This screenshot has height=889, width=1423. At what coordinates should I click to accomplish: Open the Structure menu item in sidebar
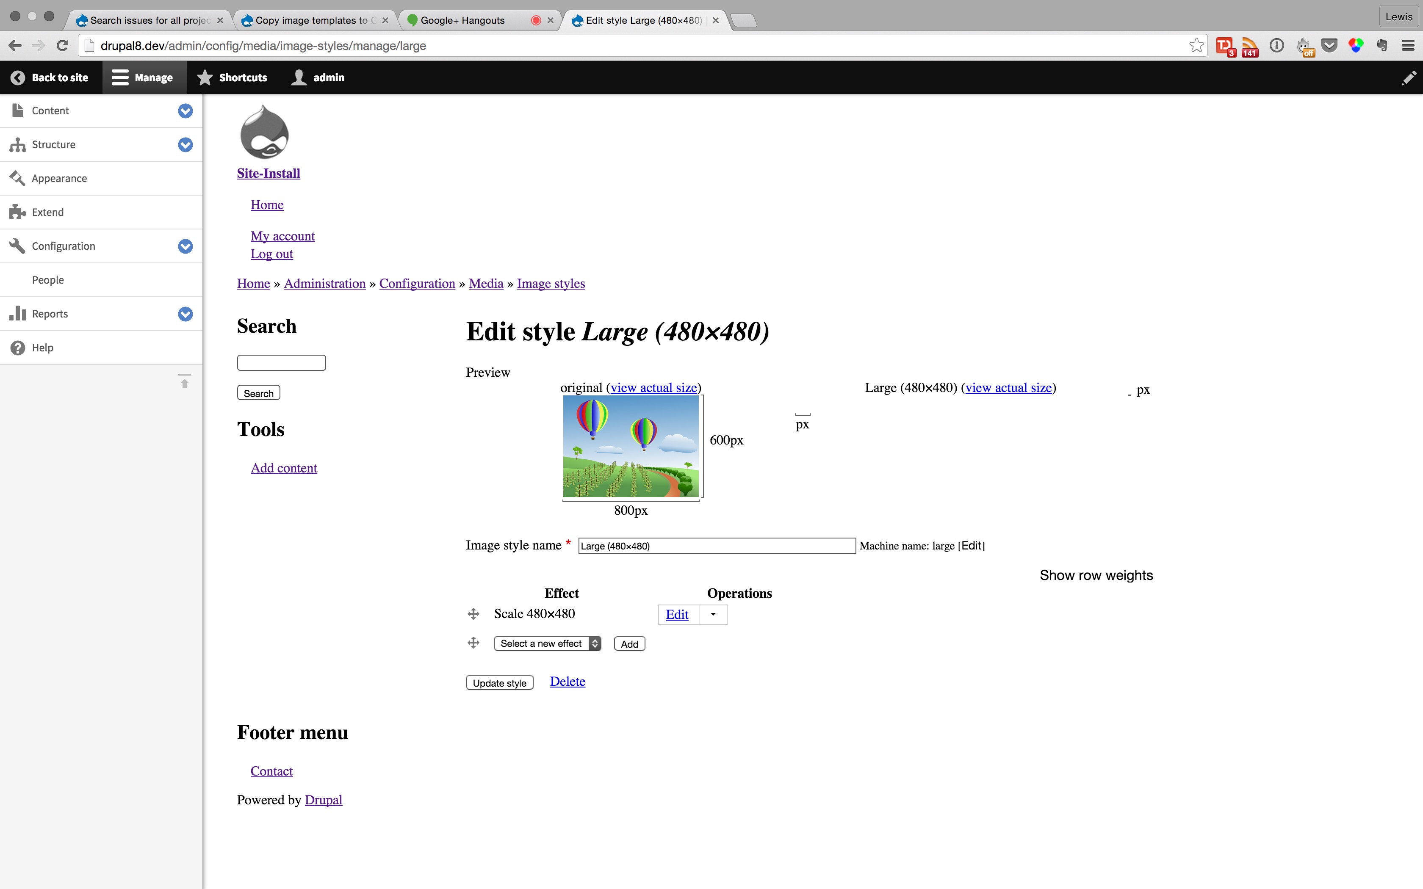[53, 145]
